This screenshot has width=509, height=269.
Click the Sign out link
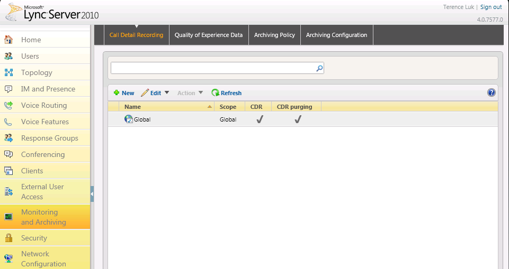pyautogui.click(x=491, y=7)
